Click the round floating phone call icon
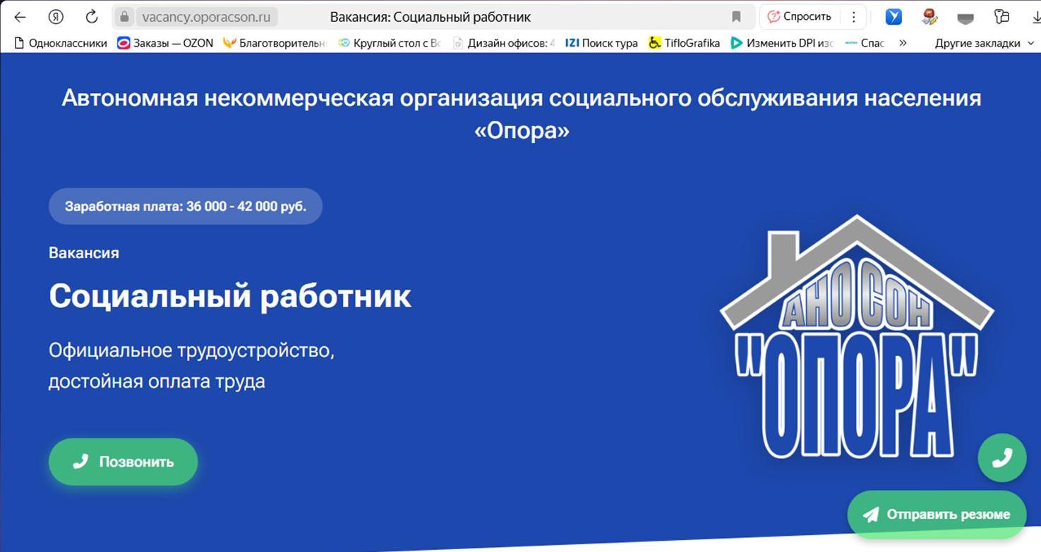 (x=1001, y=458)
